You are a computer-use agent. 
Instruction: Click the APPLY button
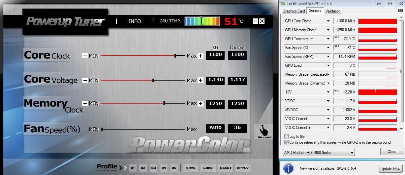243,168
